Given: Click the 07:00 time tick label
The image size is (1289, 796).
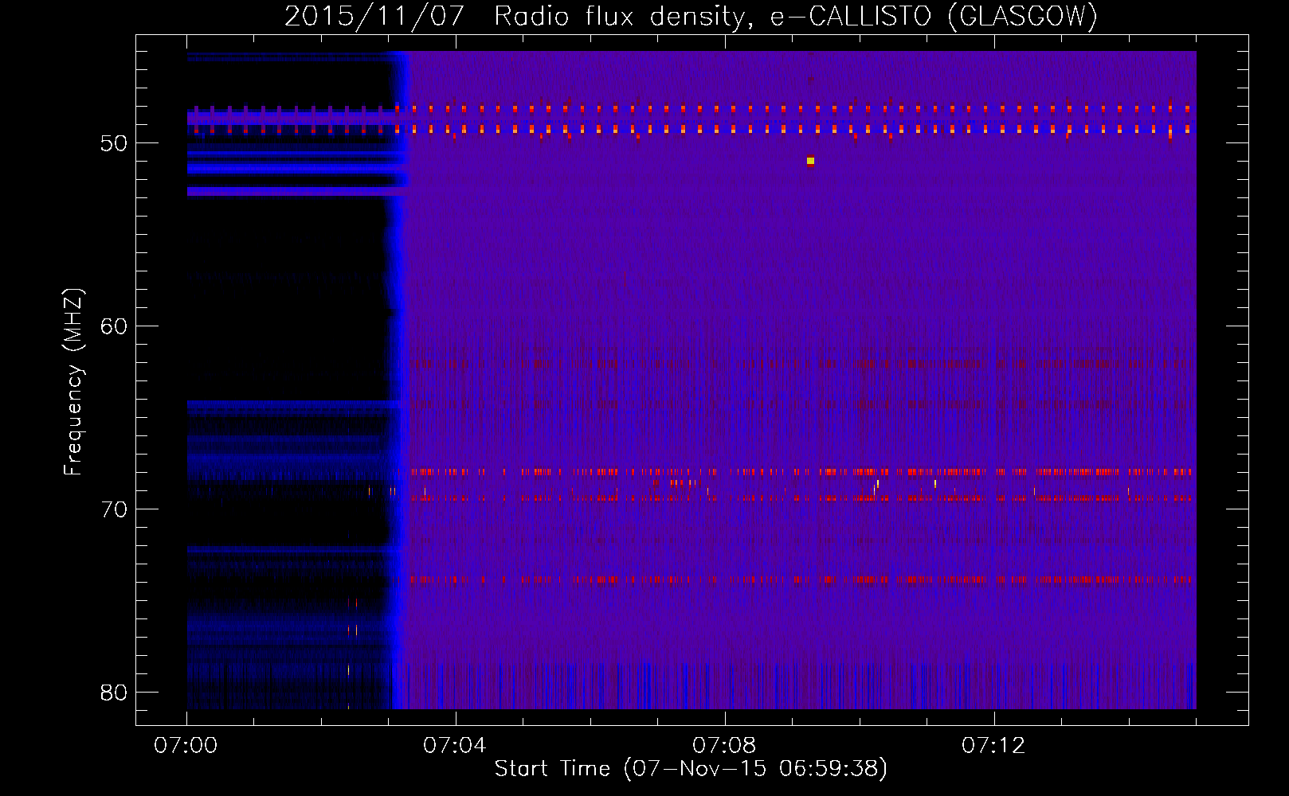Looking at the screenshot, I should (186, 746).
